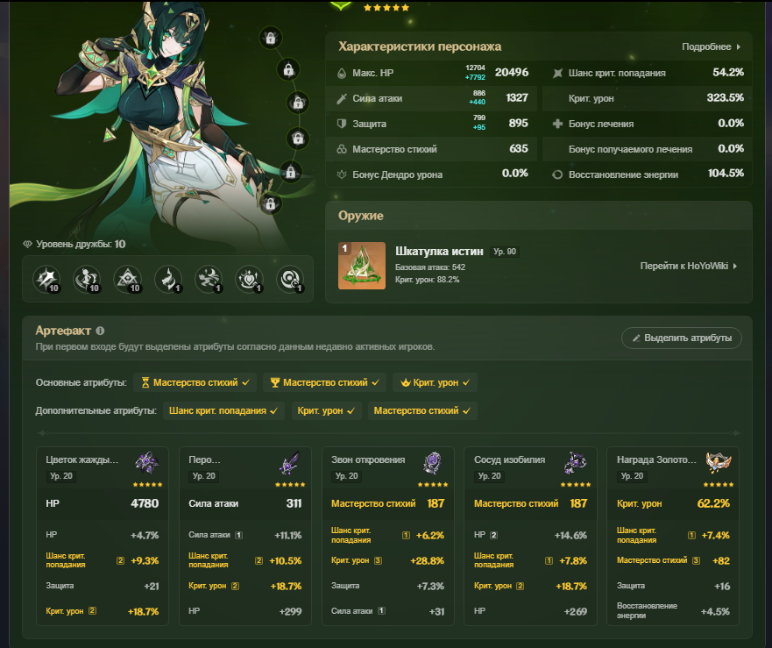The width and height of the screenshot is (772, 648).
Task: Click the info icon next to Артефакт
Action: 100,331
